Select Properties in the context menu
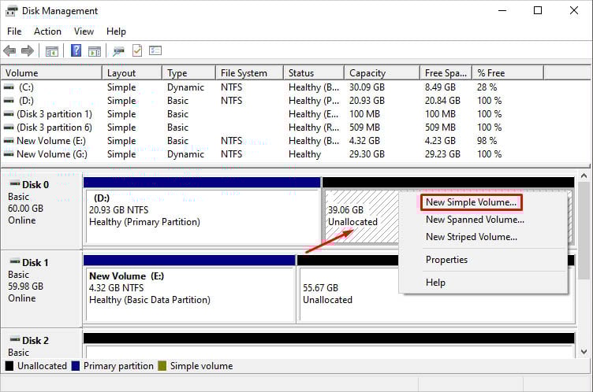This screenshot has width=593, height=392. click(446, 260)
